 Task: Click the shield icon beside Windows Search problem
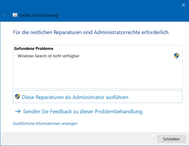tap(177, 56)
